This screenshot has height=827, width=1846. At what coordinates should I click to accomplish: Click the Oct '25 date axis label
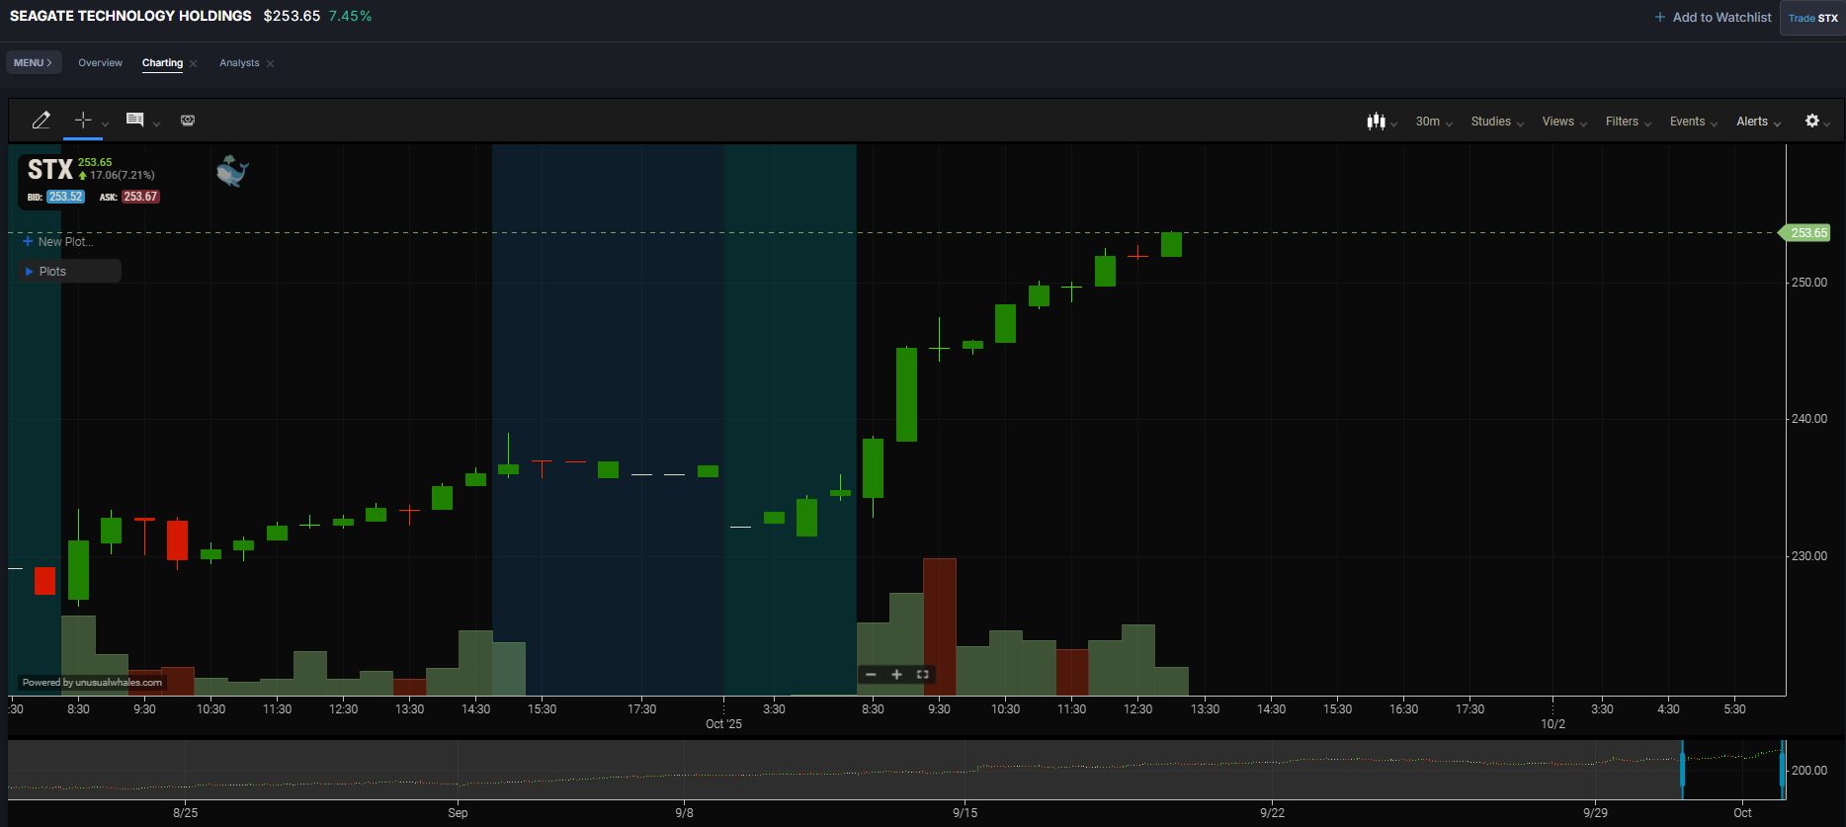coord(723,724)
